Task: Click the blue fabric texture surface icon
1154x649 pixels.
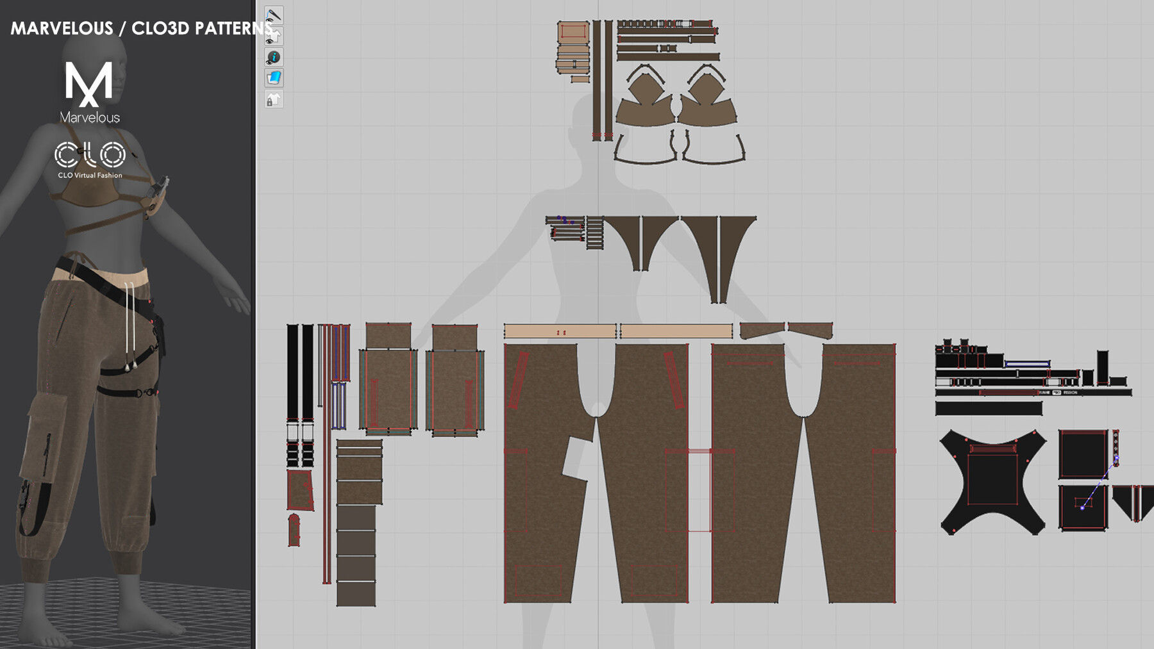Action: coord(274,78)
